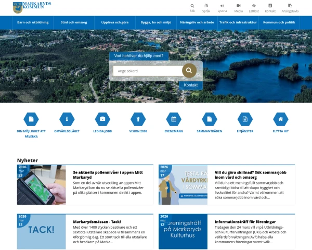This screenshot has width=312, height=250.
Task: Open the Språk language icon
Action: (x=206, y=6)
